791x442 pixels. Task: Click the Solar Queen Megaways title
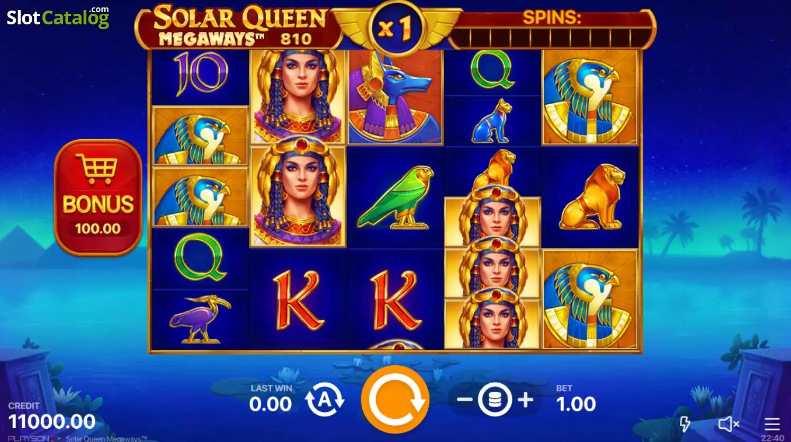pos(239,26)
